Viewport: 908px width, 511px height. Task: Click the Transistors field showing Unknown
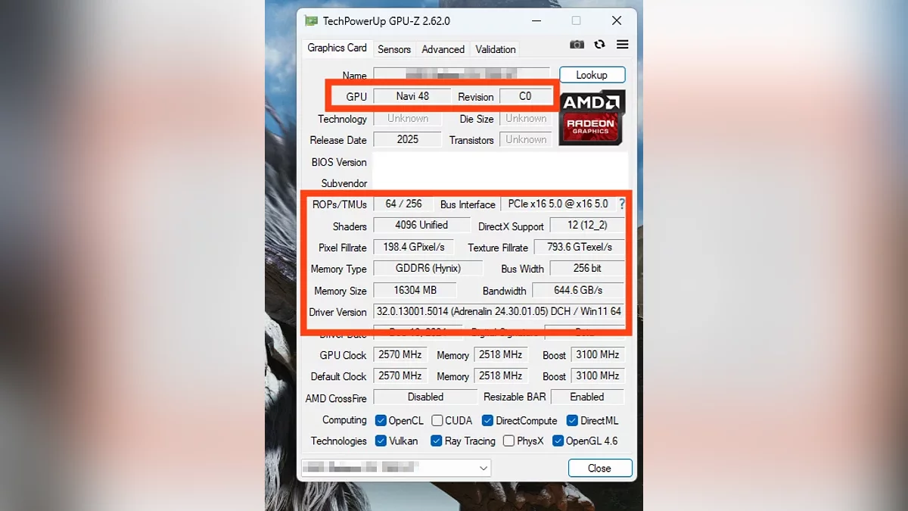(525, 139)
